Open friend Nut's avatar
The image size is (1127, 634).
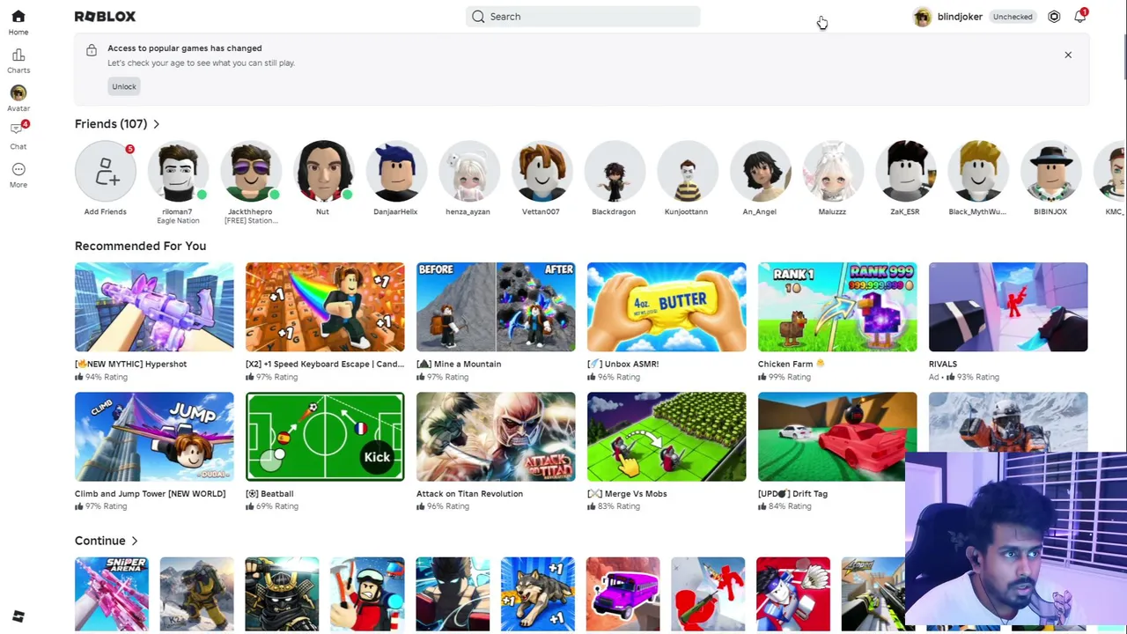(323, 171)
